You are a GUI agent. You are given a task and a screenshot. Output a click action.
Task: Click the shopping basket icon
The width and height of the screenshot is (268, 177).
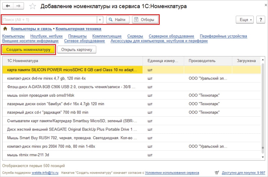pos(217,173)
